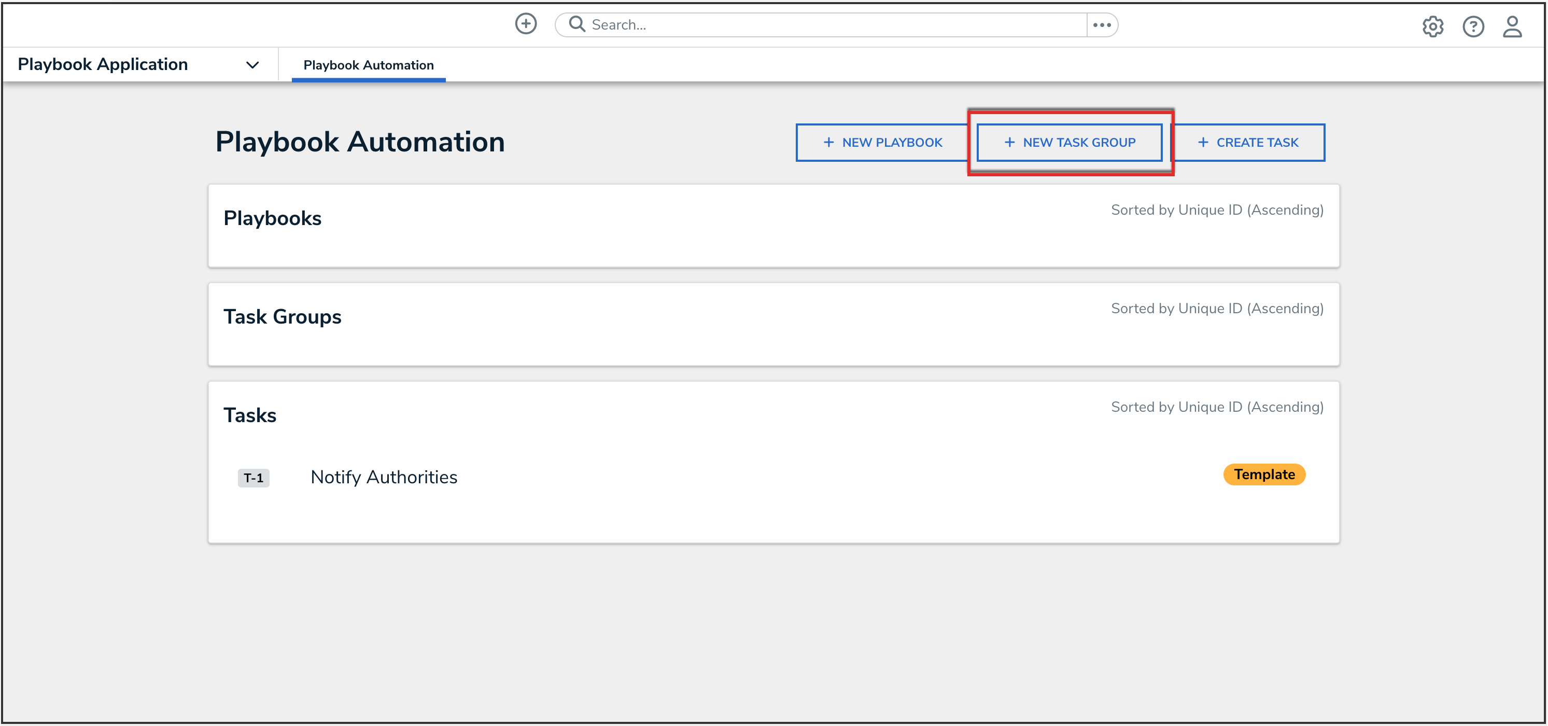Select the Playbook Automation tab
The width and height of the screenshot is (1548, 726).
369,65
